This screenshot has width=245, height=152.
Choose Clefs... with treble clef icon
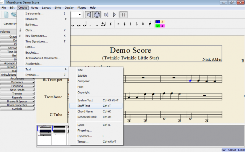tap(43, 30)
